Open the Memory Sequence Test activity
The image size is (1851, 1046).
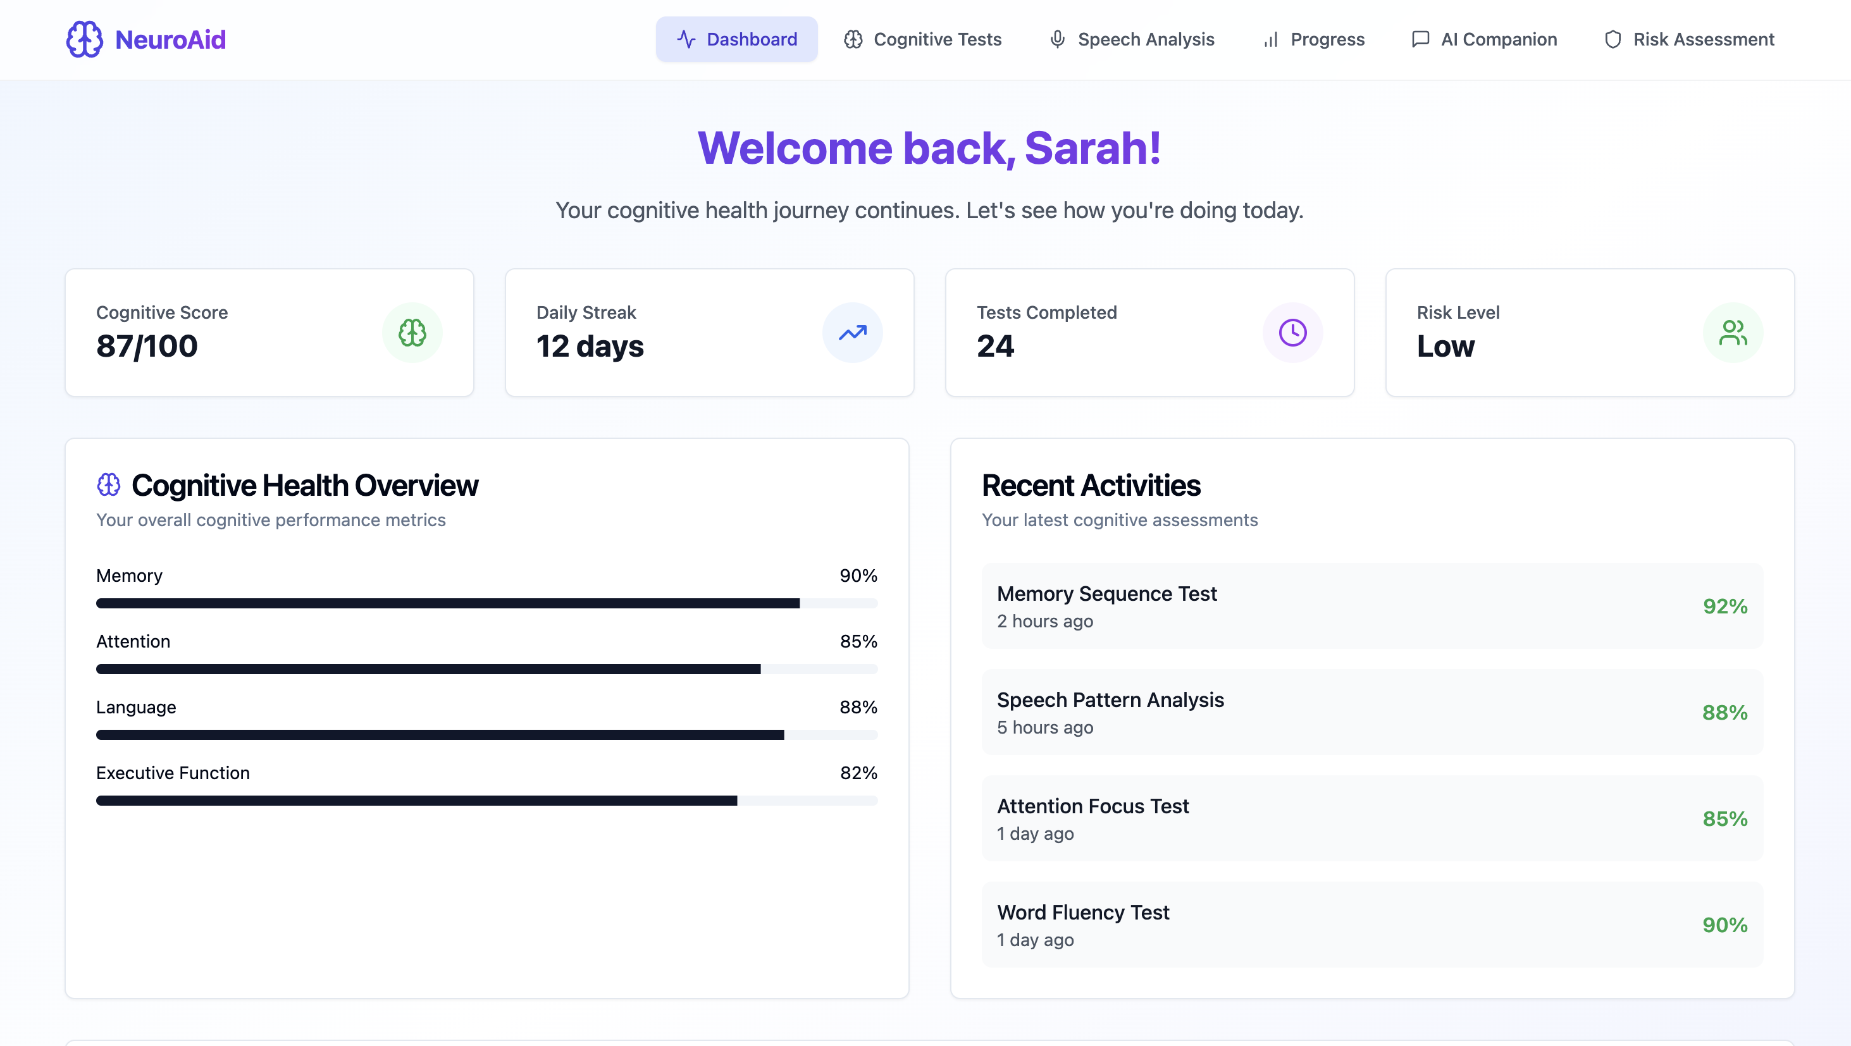click(x=1371, y=606)
